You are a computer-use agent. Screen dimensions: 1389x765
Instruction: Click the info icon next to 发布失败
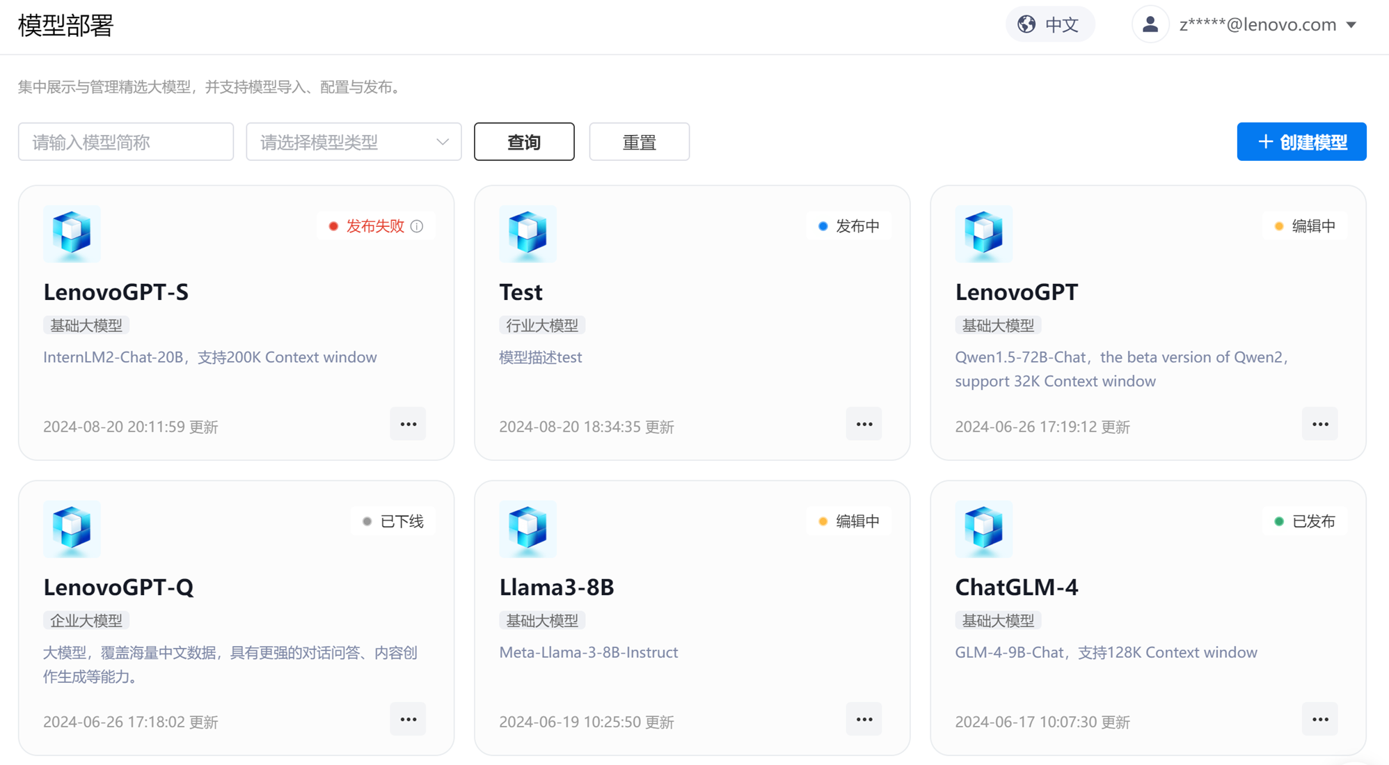pos(417,226)
